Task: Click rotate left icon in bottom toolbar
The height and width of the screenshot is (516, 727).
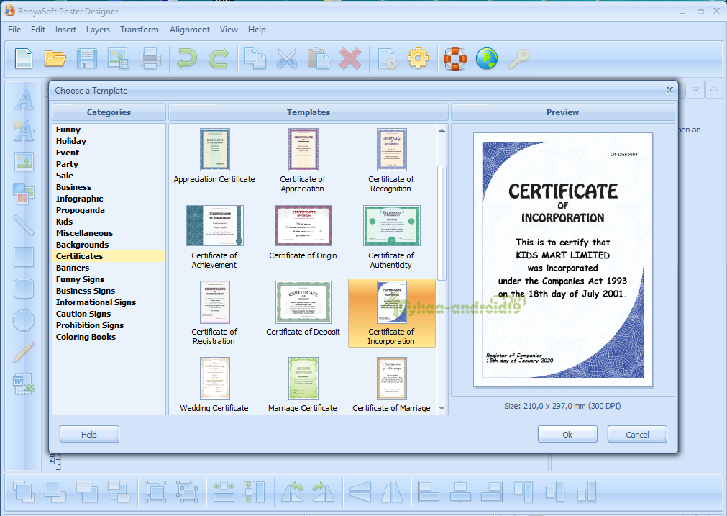Action: click(x=293, y=492)
